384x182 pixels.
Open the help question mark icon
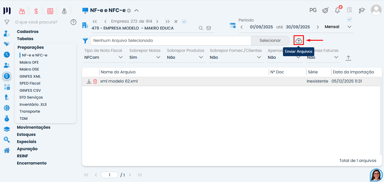pos(73,22)
